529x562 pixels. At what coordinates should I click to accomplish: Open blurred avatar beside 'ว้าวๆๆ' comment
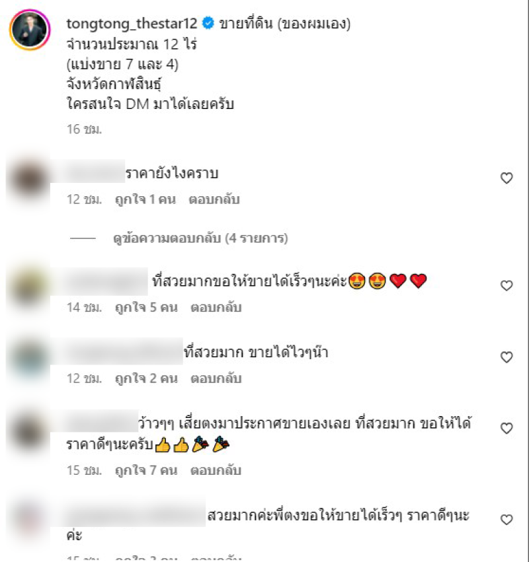pyautogui.click(x=28, y=431)
